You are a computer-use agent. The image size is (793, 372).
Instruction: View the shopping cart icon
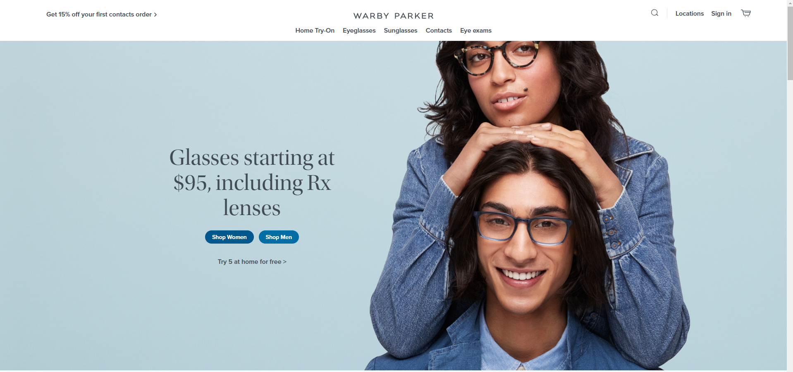point(746,13)
